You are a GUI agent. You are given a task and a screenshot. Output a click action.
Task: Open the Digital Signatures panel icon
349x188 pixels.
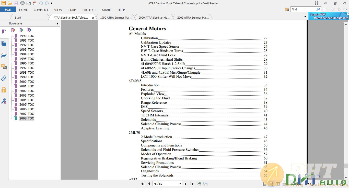[x=4, y=101]
